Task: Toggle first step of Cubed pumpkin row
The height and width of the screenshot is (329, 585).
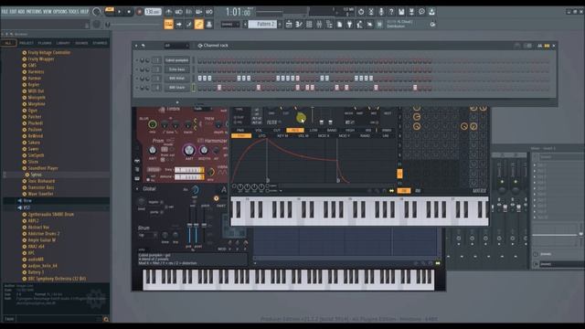Action: click(200, 60)
